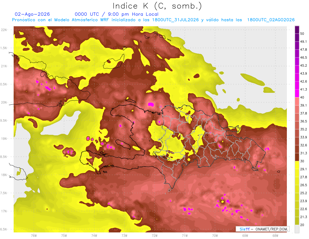The width and height of the screenshot is (309, 239).
Task: Click latitude label '17N'
Action: point(4,211)
